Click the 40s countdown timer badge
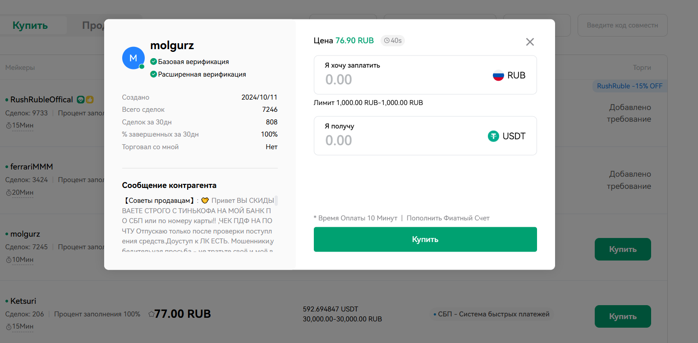698x343 pixels. (393, 41)
